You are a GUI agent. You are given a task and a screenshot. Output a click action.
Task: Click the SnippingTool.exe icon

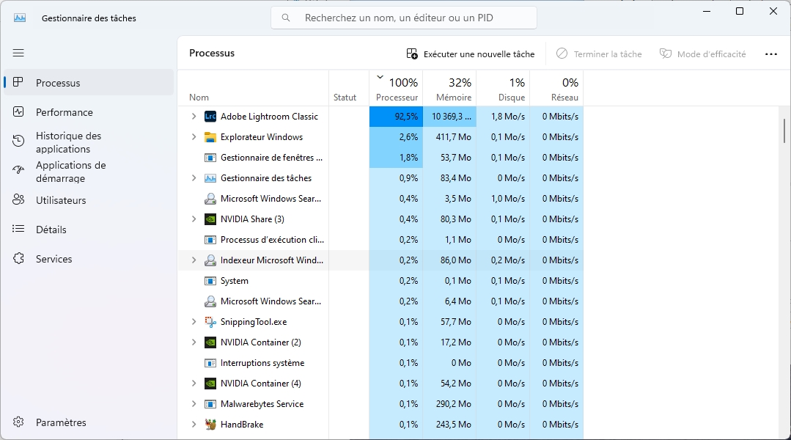pyautogui.click(x=210, y=322)
